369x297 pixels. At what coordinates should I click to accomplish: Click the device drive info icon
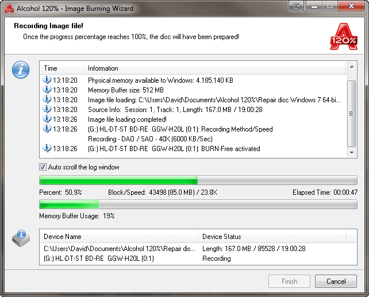[21, 238]
